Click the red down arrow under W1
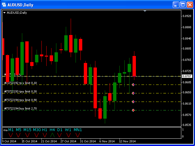This screenshot has height=146, width=195. [68, 135]
